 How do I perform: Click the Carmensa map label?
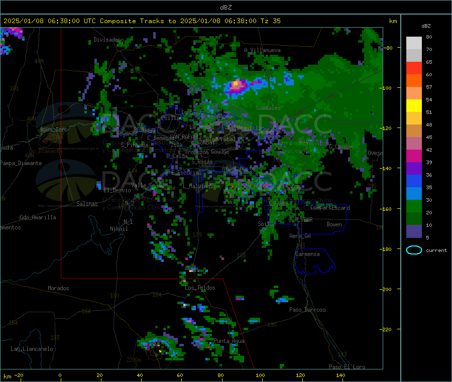tap(307, 254)
